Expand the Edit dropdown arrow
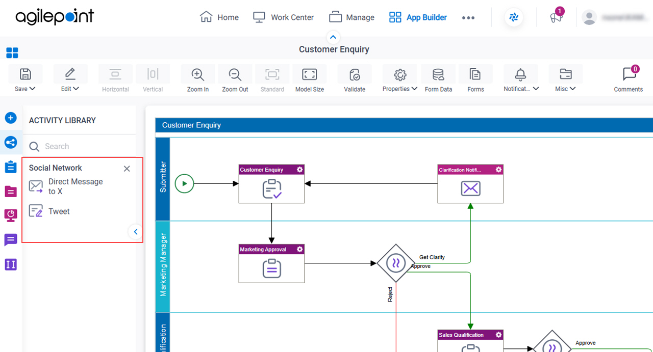 [x=77, y=89]
